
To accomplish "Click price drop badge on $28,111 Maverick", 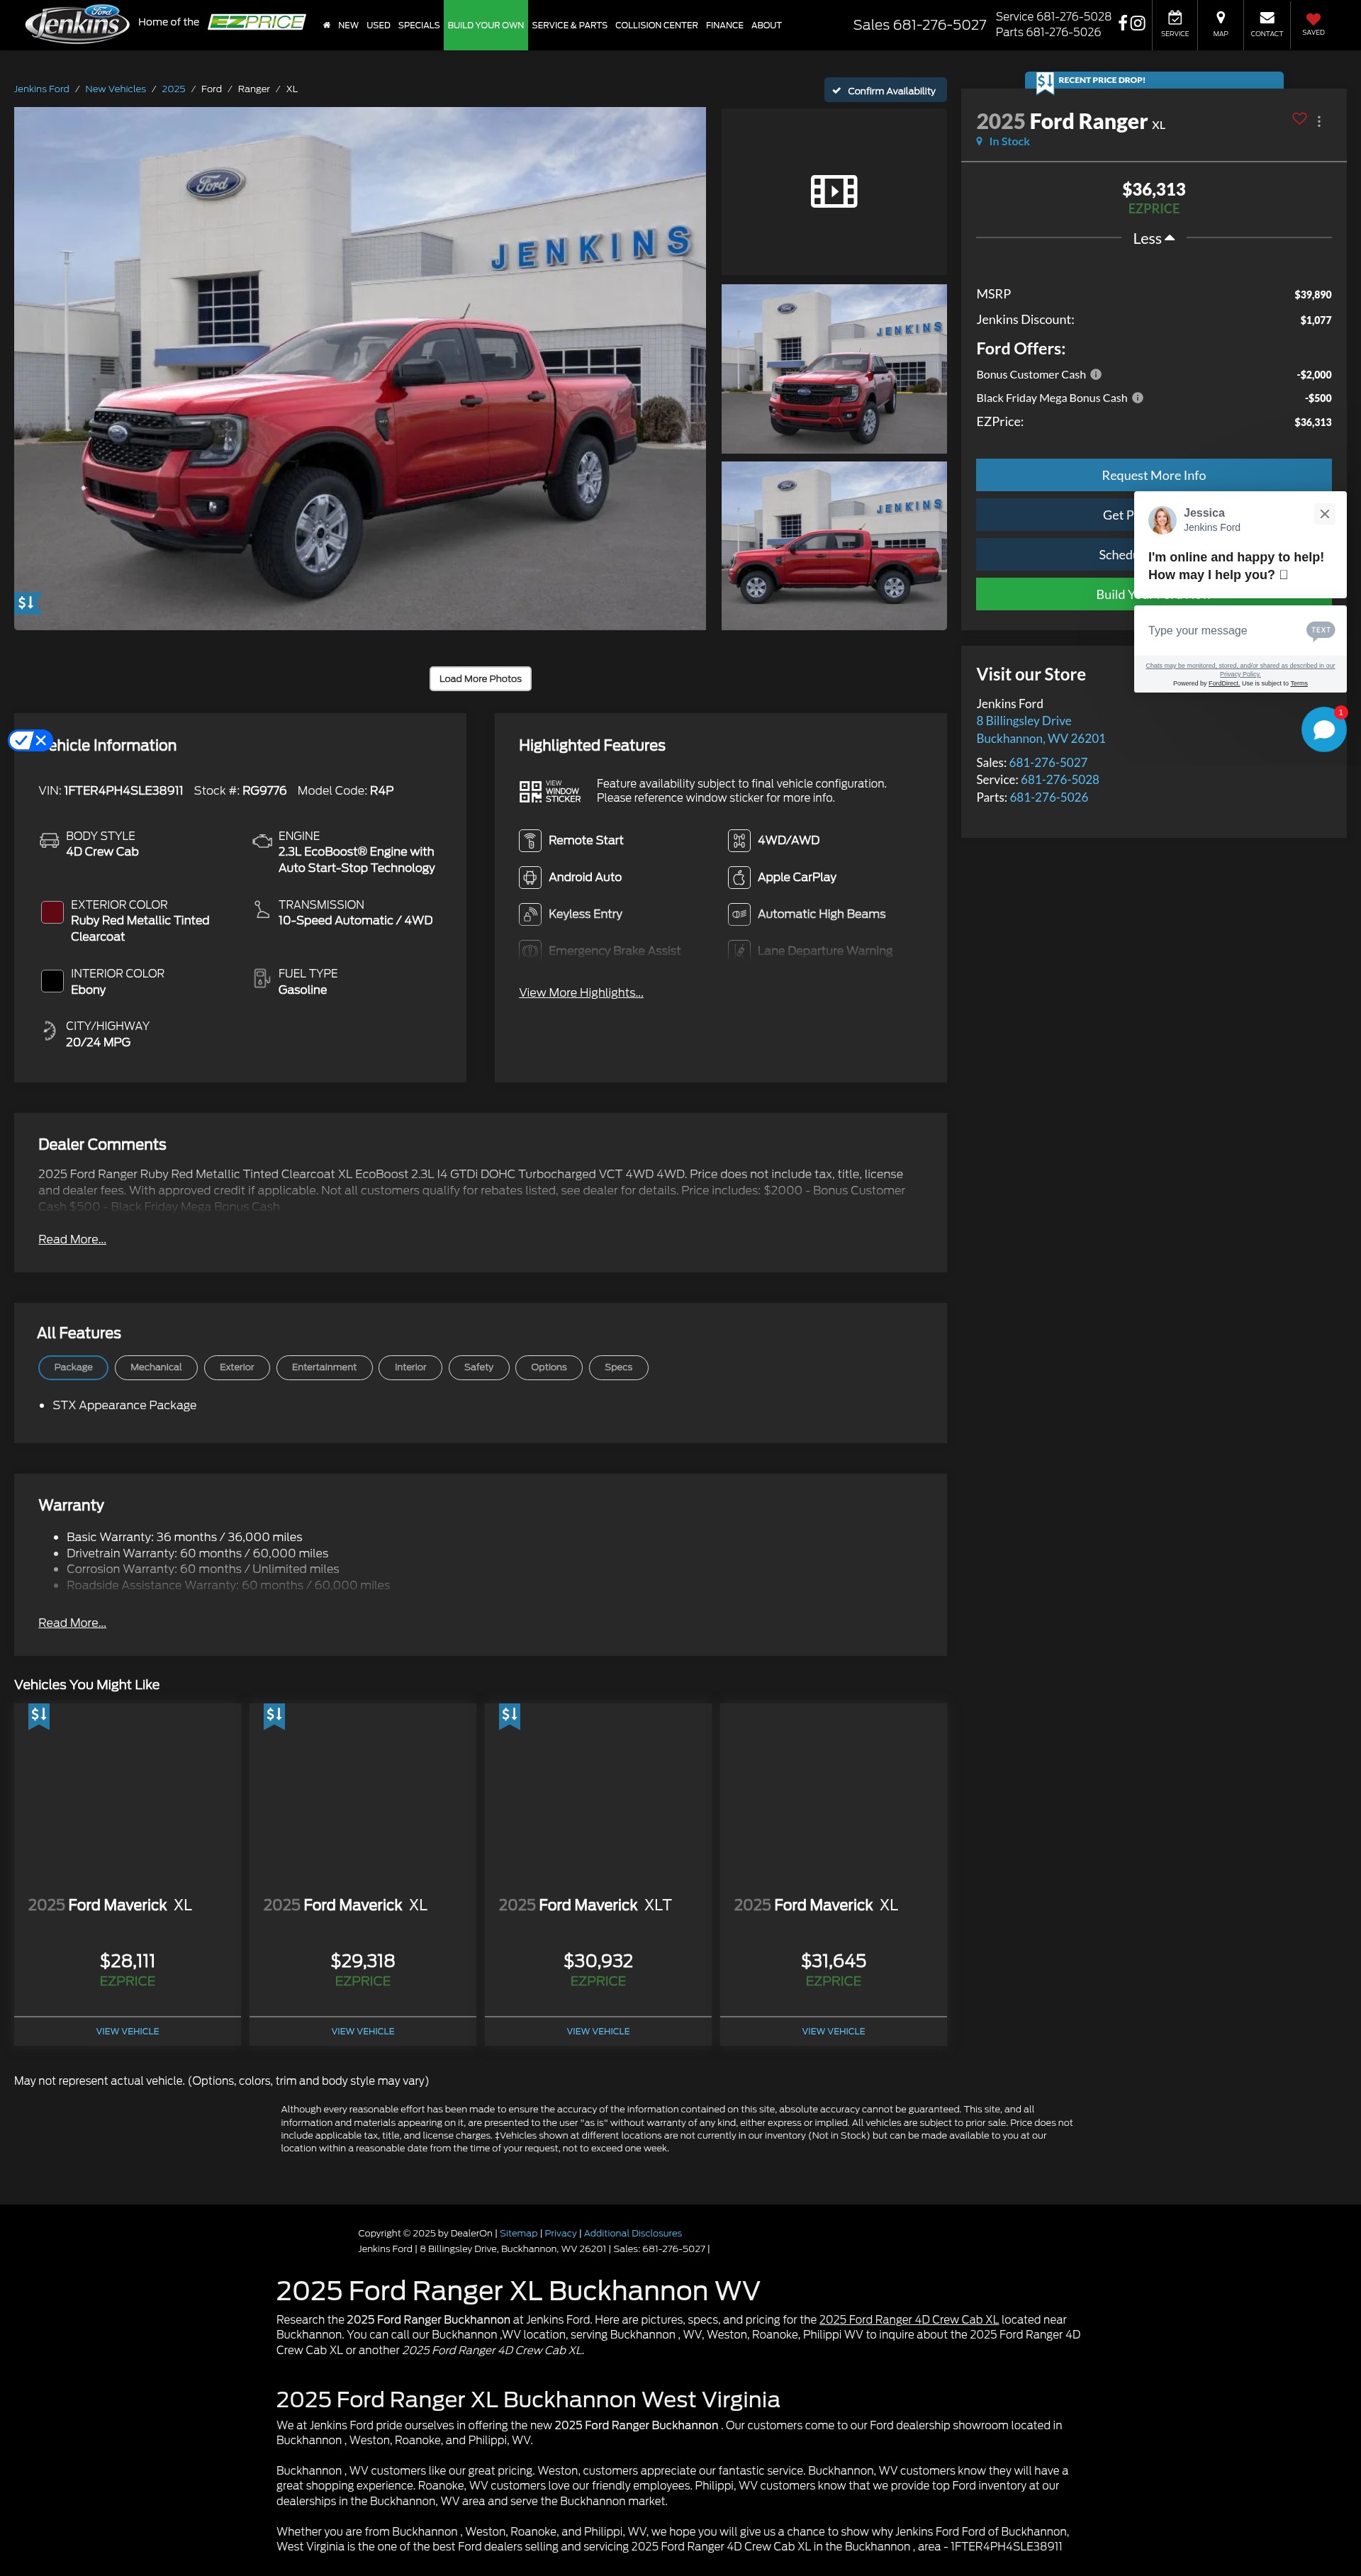I will pos(39,1716).
